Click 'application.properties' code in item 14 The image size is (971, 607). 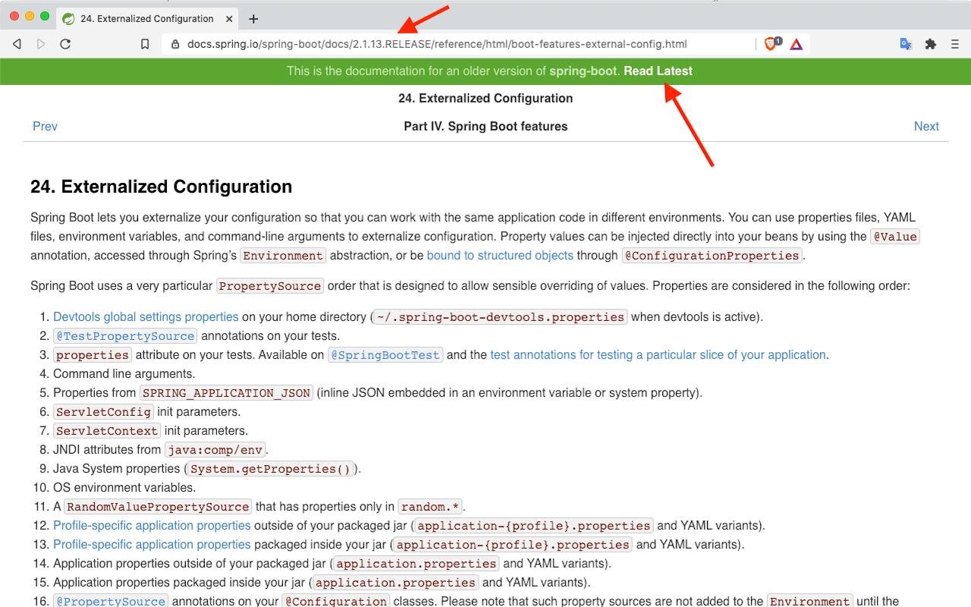(x=416, y=564)
